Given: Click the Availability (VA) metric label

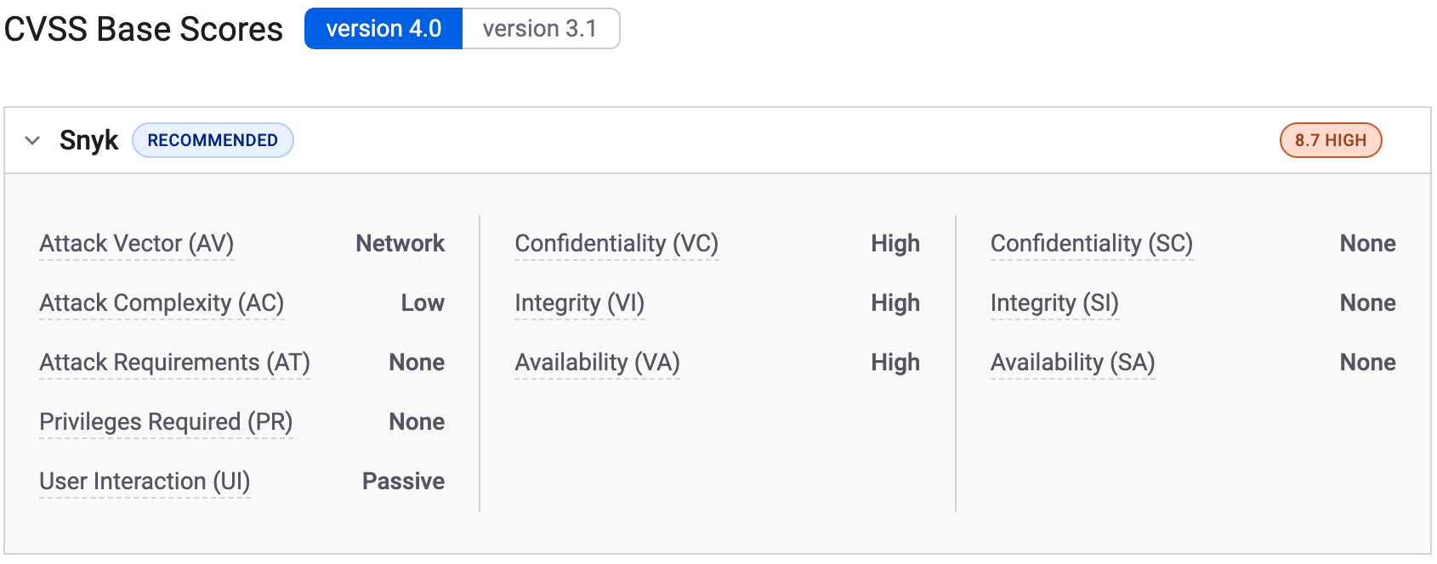Looking at the screenshot, I should click(597, 363).
